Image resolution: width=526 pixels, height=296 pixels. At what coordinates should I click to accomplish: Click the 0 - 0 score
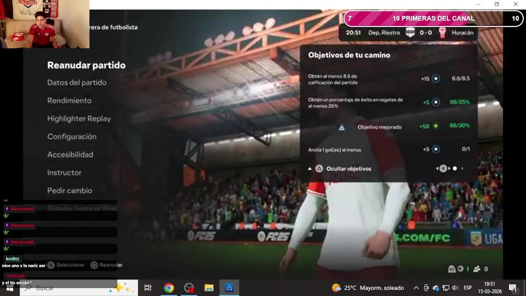pos(426,32)
